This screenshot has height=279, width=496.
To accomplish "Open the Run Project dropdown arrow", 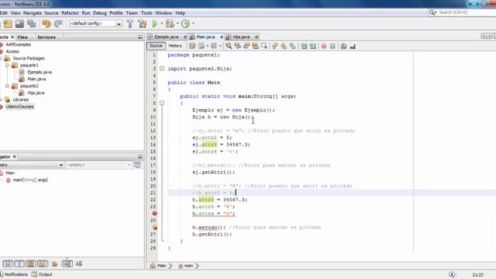I will click(162, 24).
